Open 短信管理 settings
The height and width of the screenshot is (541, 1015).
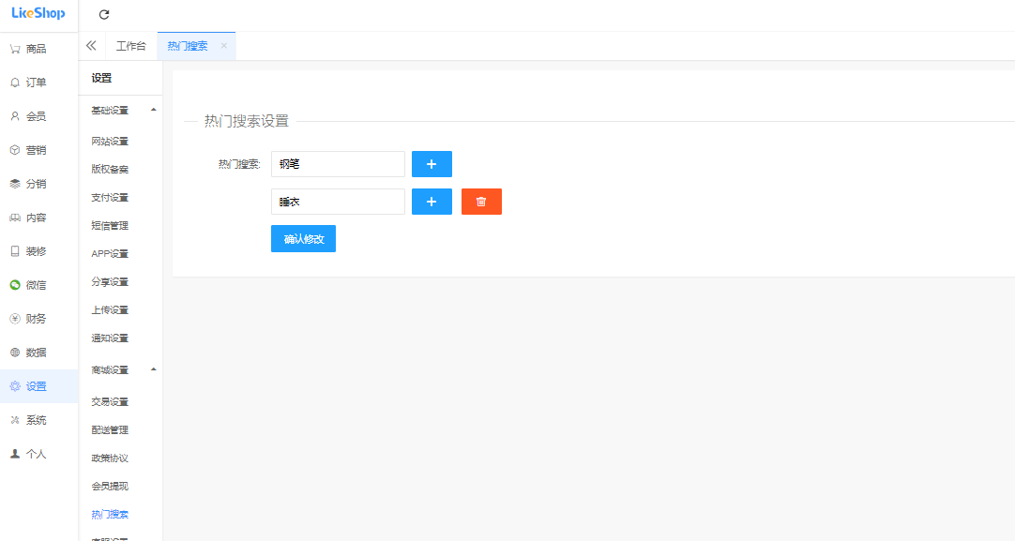pos(110,225)
